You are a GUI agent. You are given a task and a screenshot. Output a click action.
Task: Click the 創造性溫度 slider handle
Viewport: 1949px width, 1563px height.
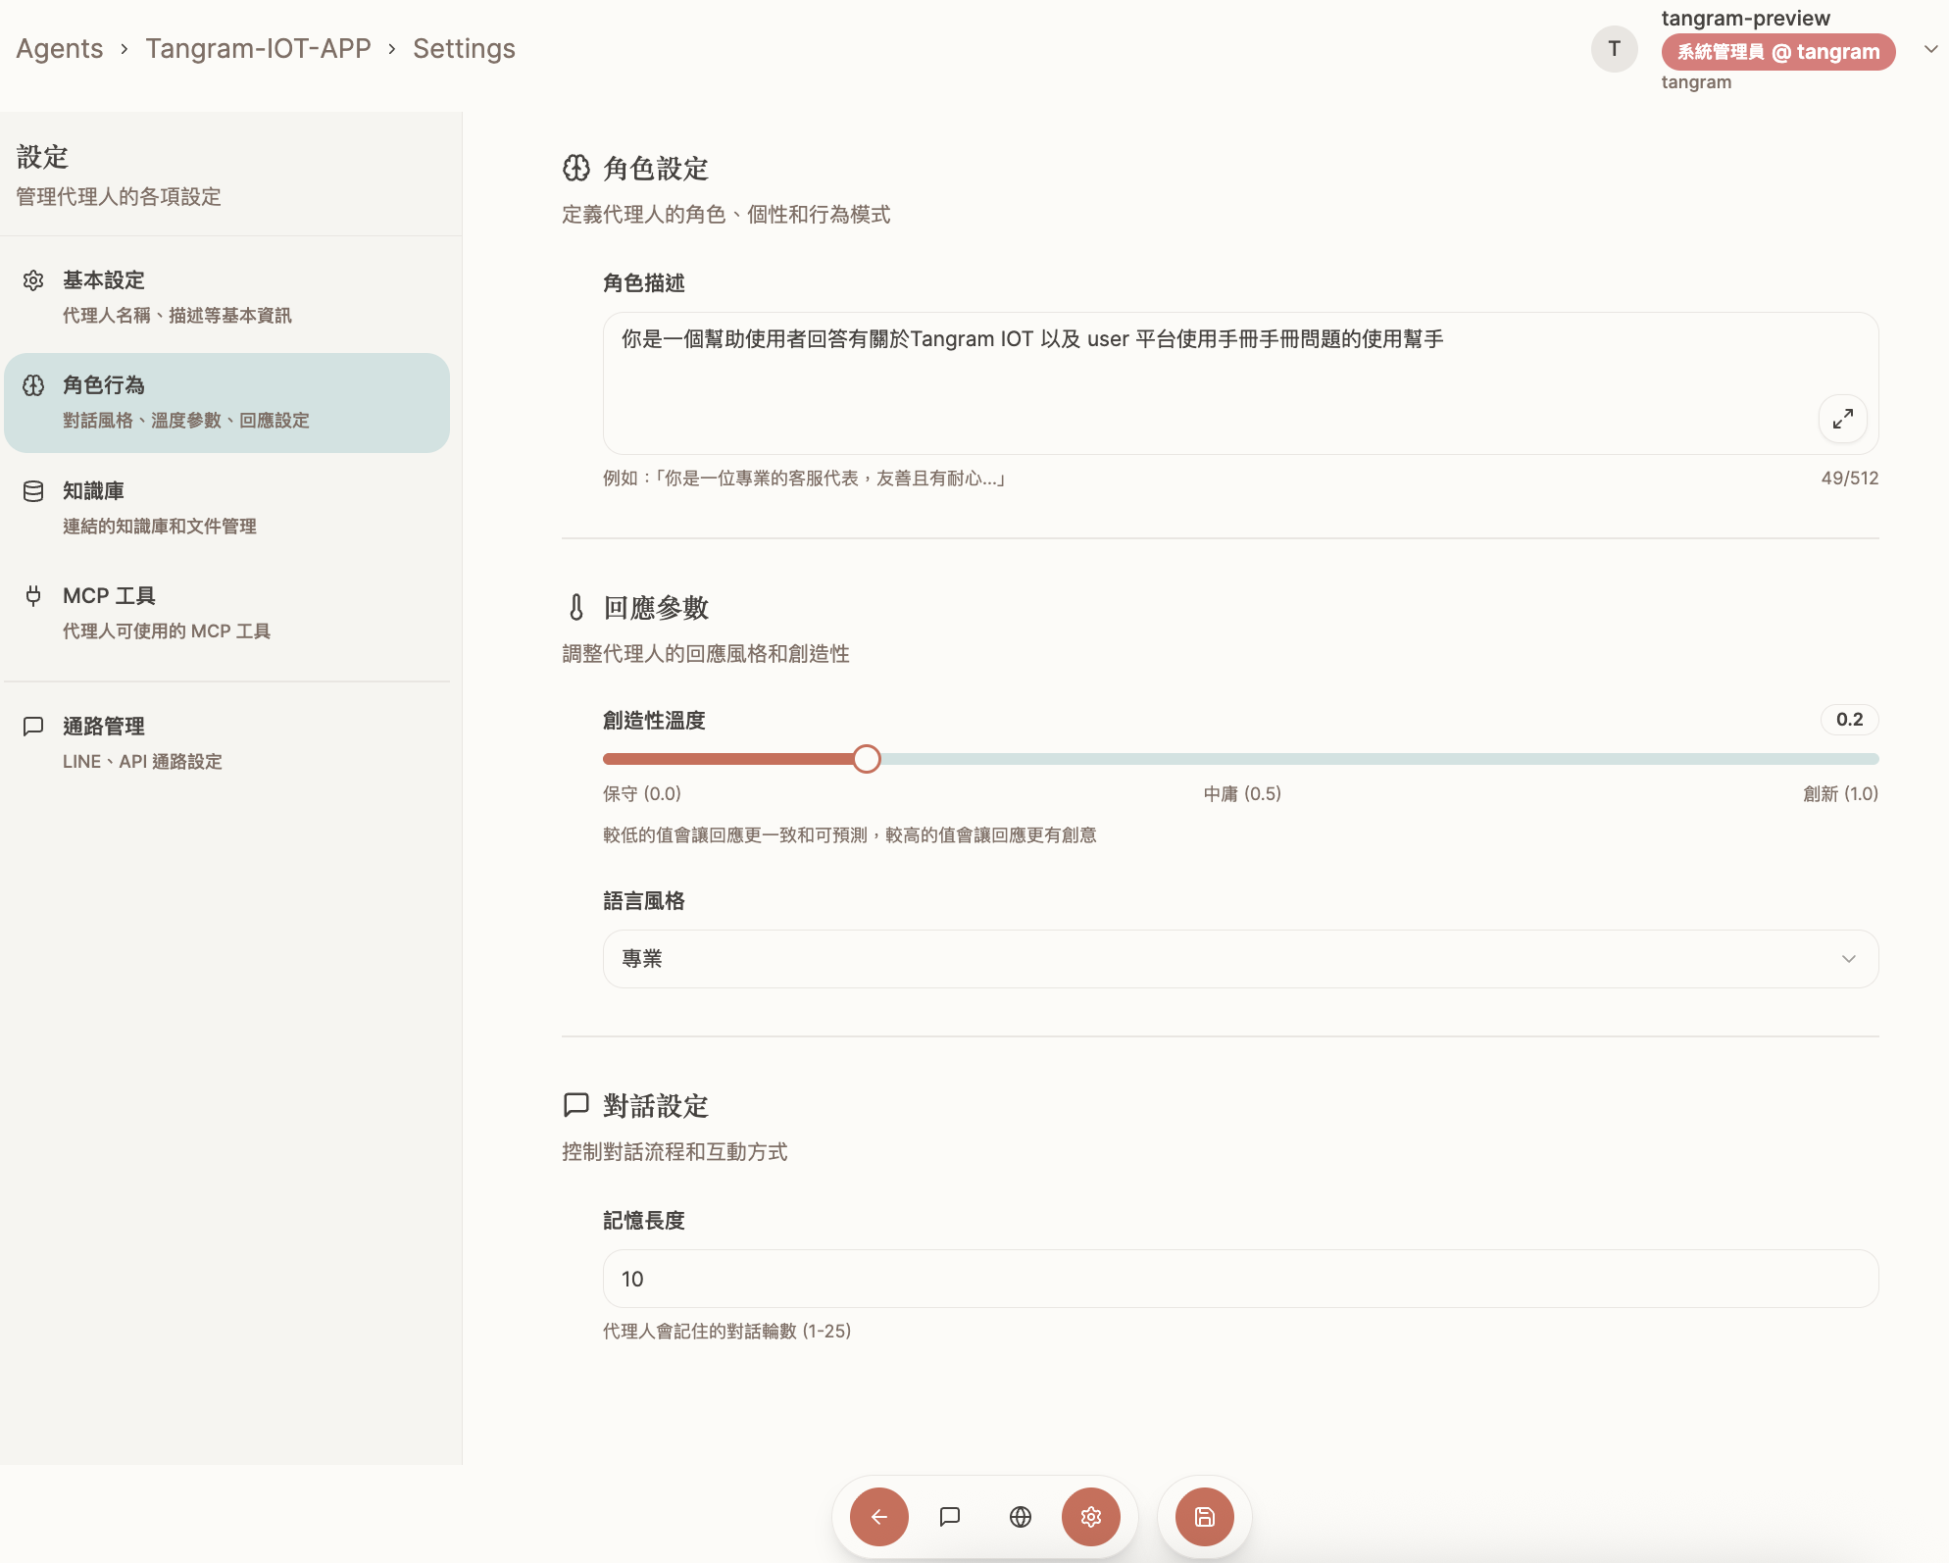tap(866, 759)
